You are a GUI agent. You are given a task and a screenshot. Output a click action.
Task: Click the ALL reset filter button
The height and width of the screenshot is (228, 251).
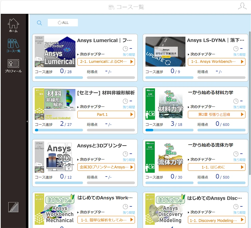coord(63,23)
